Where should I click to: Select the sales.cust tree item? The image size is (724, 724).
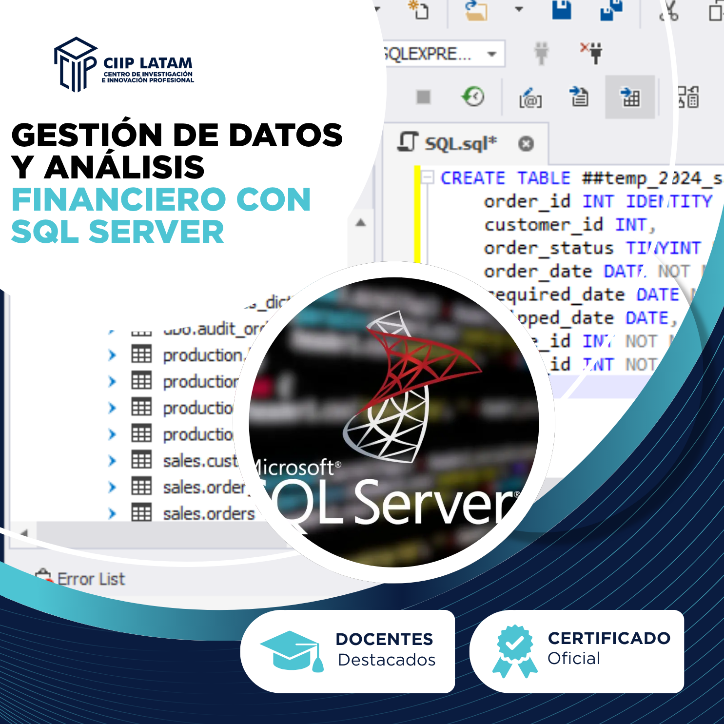[x=200, y=461]
